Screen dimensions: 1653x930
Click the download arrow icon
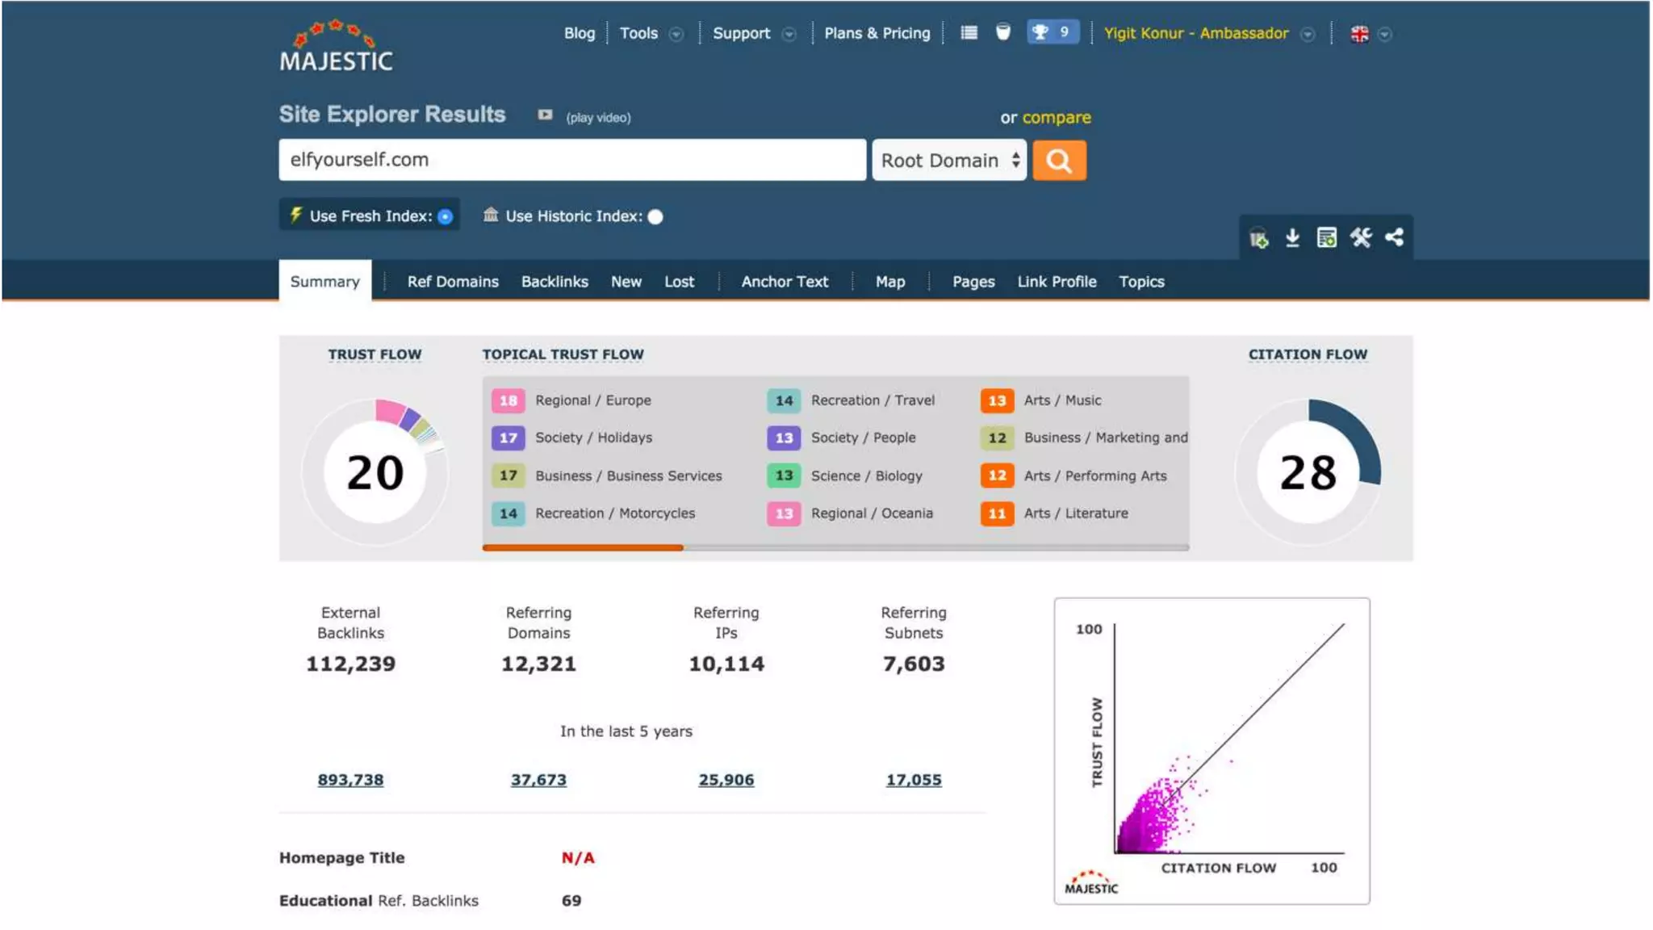[x=1292, y=238]
